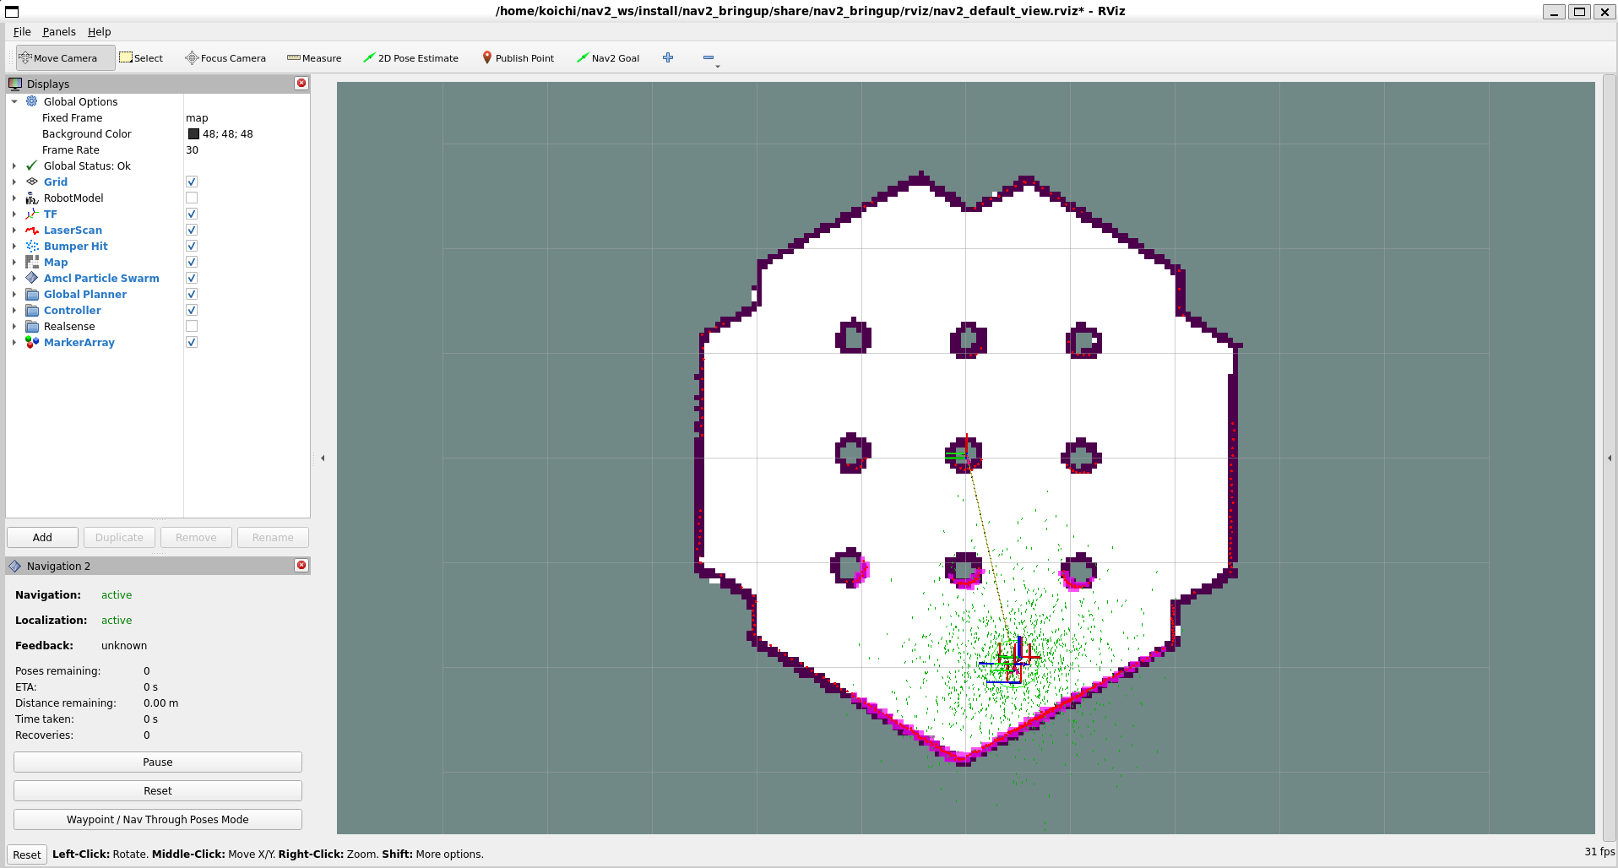Viewport: 1618px width, 868px height.
Task: Pause navigation with the Pause button
Action: (158, 762)
